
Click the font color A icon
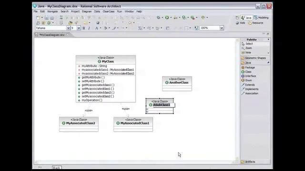pyautogui.click(x=97, y=28)
